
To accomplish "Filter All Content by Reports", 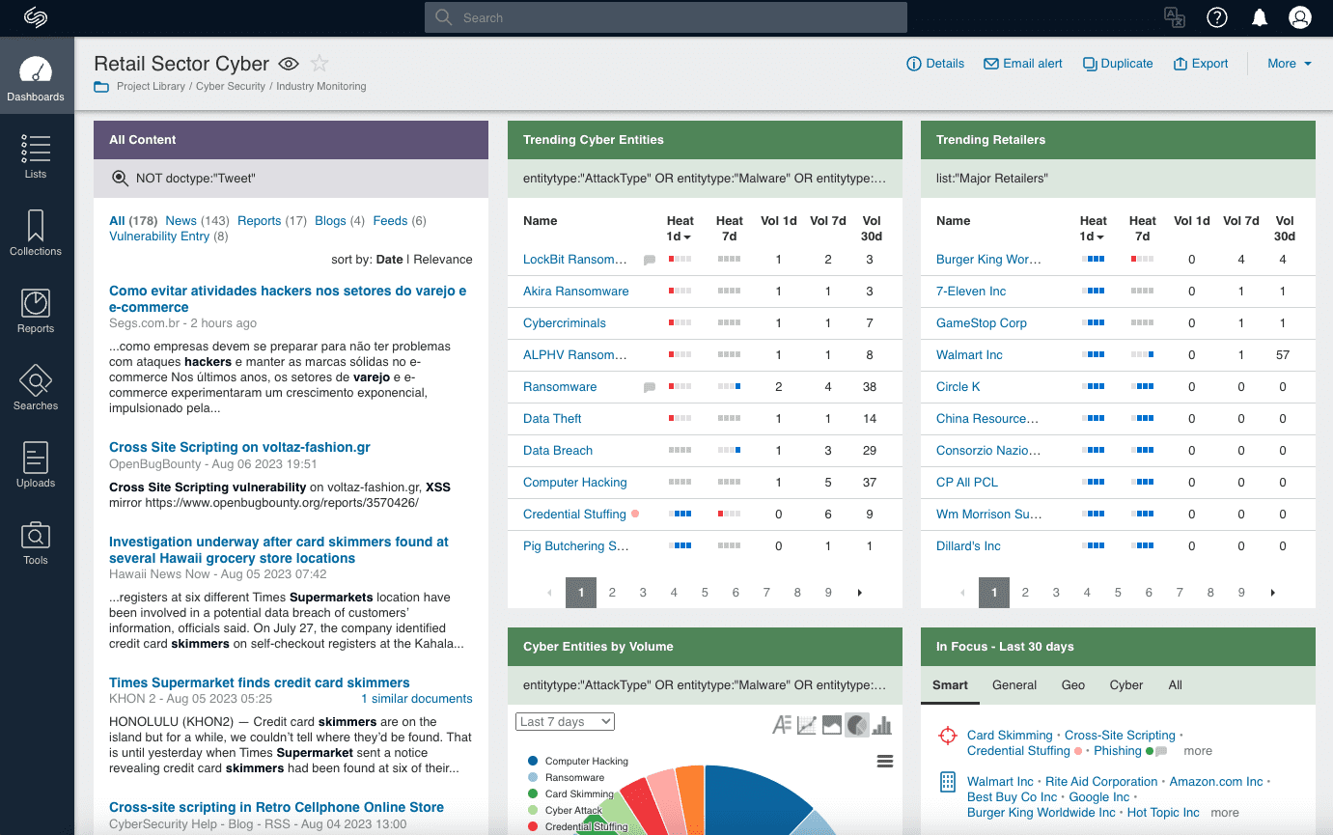I will point(259,221).
